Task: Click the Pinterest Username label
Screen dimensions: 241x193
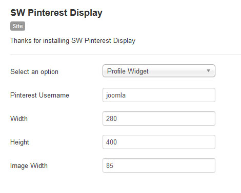Action: coord(39,95)
